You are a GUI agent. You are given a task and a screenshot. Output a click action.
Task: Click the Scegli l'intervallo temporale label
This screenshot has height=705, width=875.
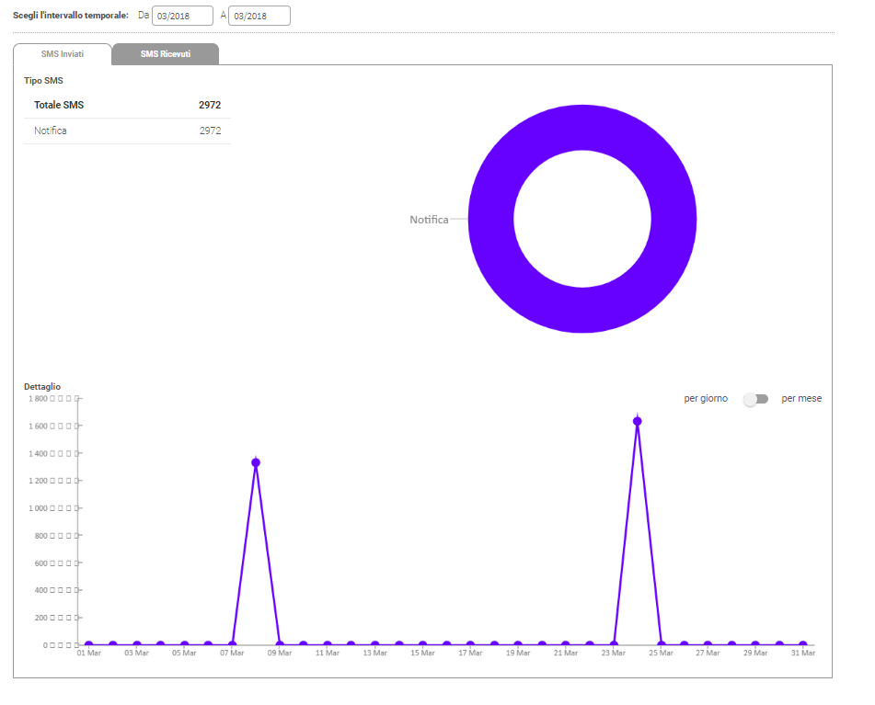[x=71, y=15]
